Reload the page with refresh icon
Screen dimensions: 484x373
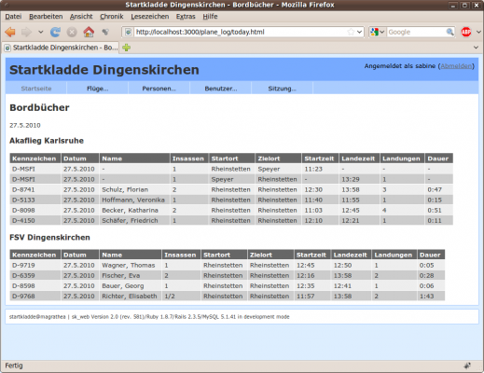point(55,32)
